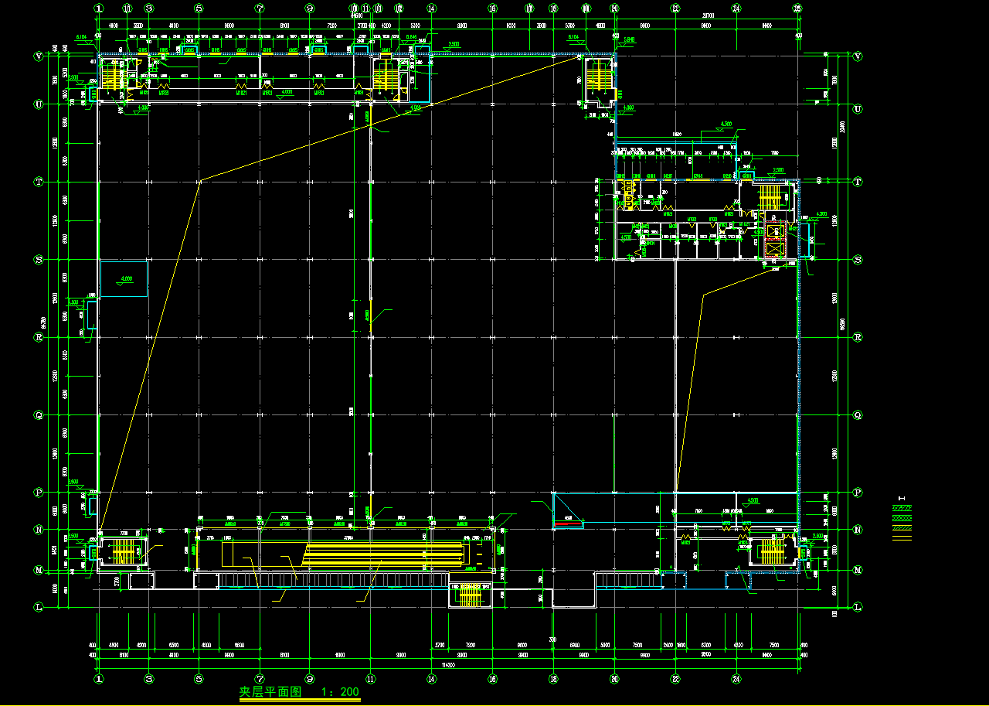Click axis bubble T on the left side

pos(38,182)
